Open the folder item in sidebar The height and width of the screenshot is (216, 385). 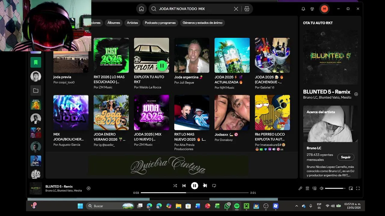[36, 90]
